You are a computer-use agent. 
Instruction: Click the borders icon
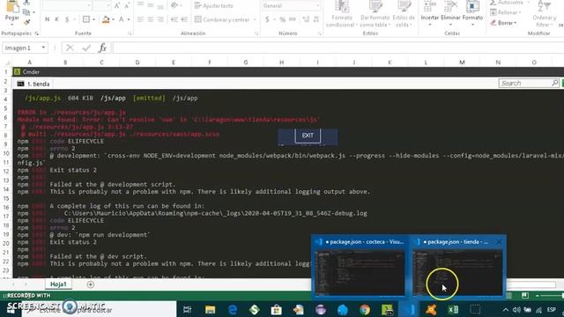(86, 19)
